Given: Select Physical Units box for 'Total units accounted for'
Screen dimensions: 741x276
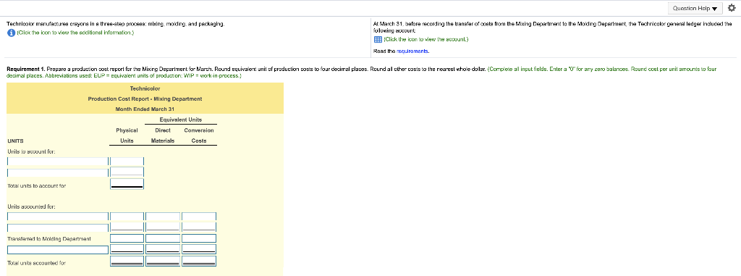Looking at the screenshot, I should tap(127, 261).
